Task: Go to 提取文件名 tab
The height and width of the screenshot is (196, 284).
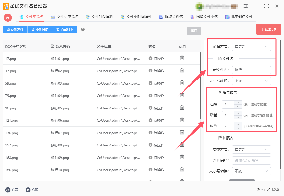Action: (171, 17)
